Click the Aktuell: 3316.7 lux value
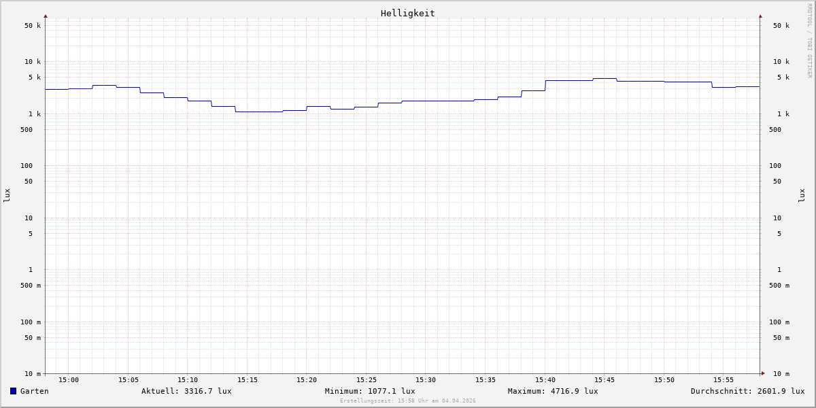The height and width of the screenshot is (408, 816). click(186, 391)
